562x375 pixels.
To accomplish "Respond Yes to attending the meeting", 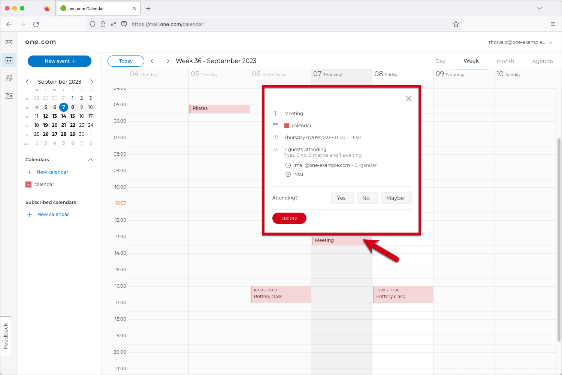I will (x=342, y=198).
